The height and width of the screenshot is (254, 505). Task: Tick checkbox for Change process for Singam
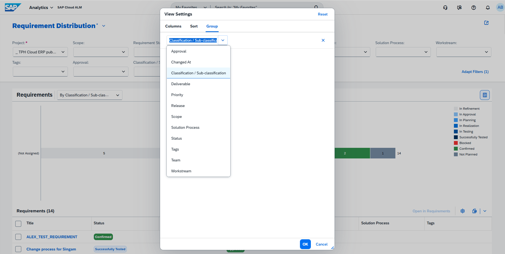tap(18, 249)
